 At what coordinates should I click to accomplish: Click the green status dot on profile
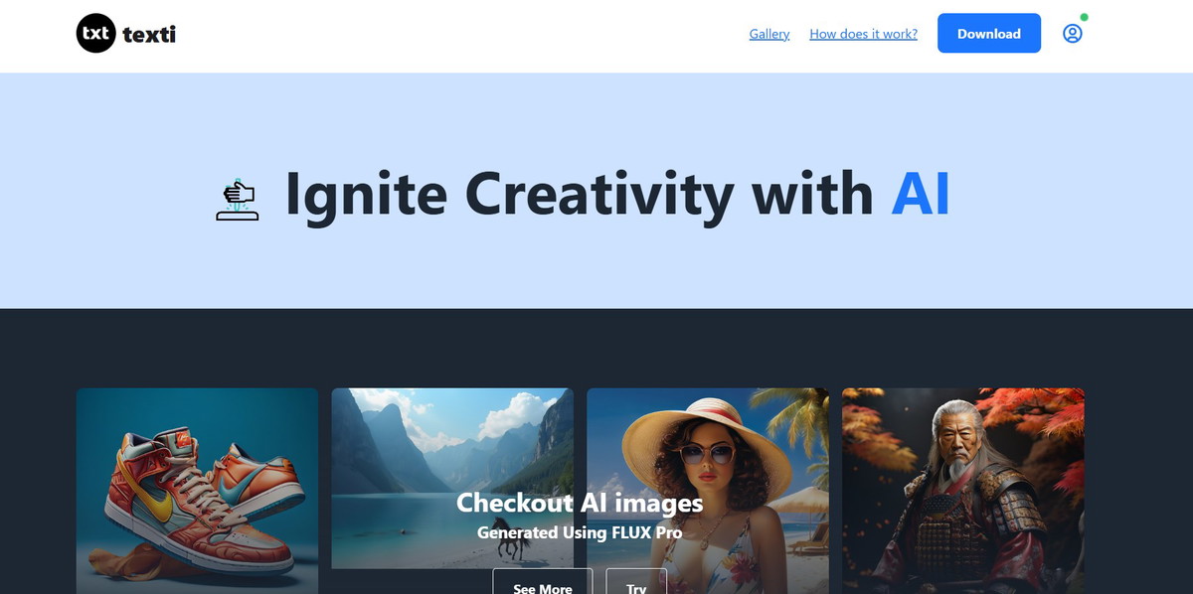coord(1084,17)
